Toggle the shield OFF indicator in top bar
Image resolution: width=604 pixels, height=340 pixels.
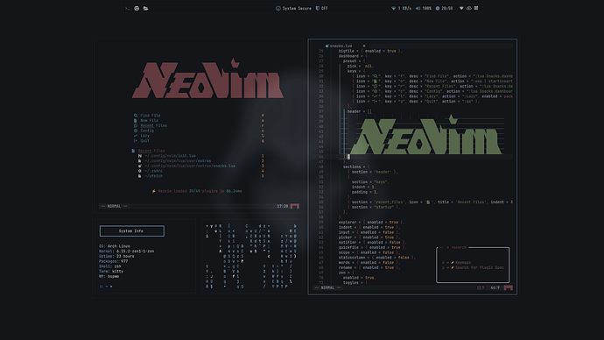[322, 8]
